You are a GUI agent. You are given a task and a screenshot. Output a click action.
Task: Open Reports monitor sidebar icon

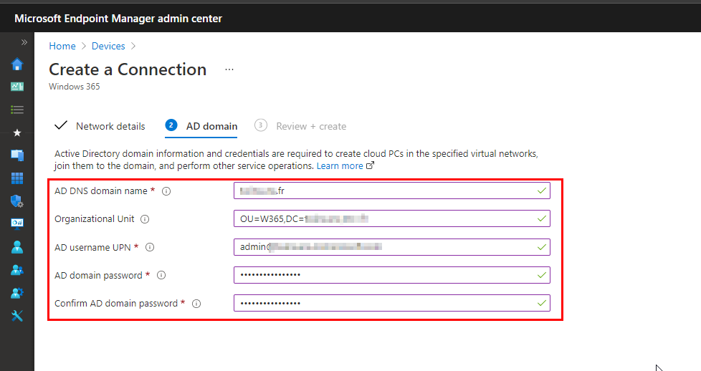tap(17, 223)
